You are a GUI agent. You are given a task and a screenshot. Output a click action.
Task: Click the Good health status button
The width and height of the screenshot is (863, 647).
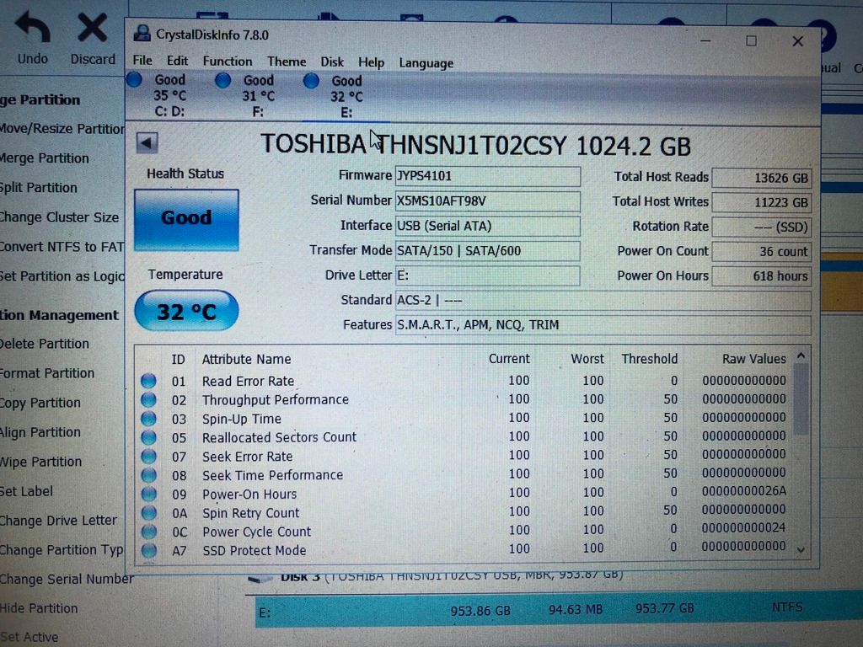[x=186, y=220]
